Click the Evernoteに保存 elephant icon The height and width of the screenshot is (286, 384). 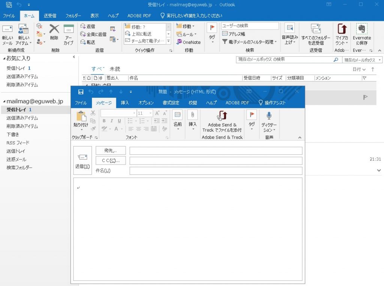[362, 29]
